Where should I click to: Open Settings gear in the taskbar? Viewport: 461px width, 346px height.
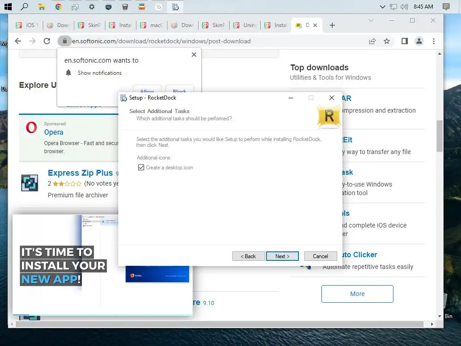click(92, 7)
